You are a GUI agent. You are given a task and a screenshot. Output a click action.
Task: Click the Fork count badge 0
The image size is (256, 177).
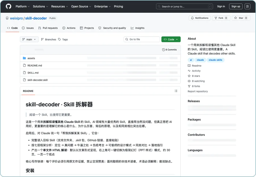(226, 18)
